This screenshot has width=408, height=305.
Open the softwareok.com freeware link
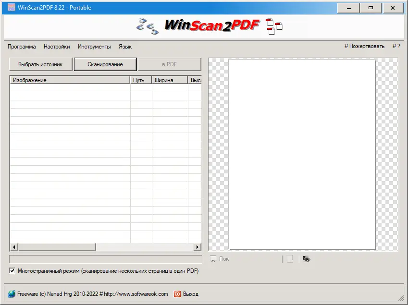click(x=92, y=294)
